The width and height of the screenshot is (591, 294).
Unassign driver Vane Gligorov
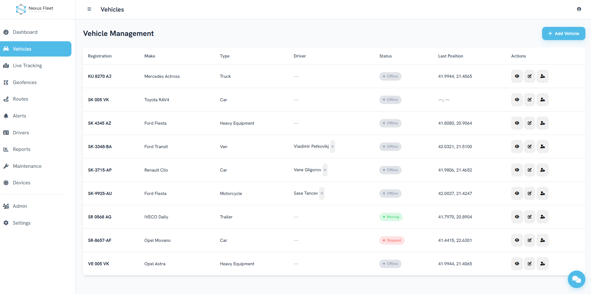click(x=325, y=170)
